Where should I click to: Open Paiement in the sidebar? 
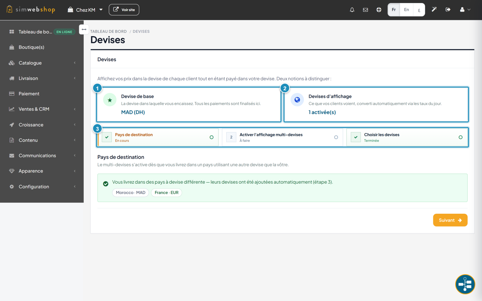point(42,94)
